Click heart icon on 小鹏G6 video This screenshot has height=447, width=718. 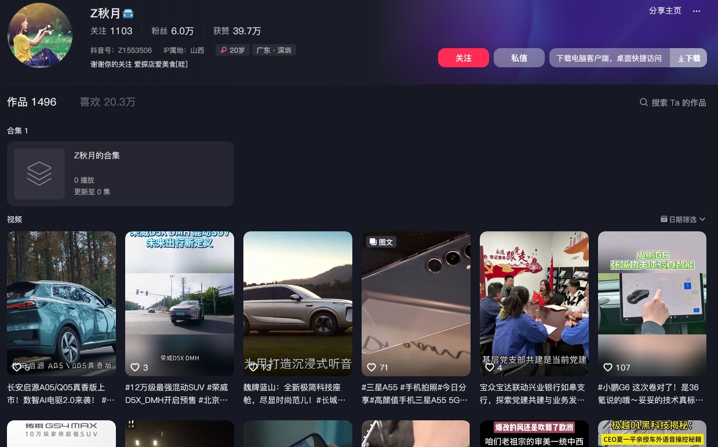click(x=608, y=367)
